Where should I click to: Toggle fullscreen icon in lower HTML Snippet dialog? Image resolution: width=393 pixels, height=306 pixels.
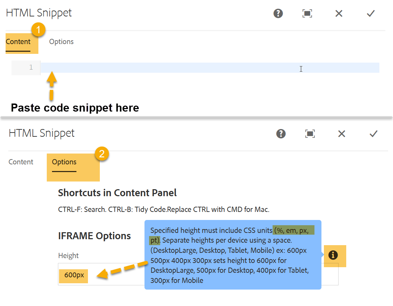click(x=310, y=134)
